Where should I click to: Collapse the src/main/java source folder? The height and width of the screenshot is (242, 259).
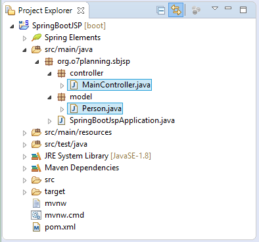coord(24,50)
